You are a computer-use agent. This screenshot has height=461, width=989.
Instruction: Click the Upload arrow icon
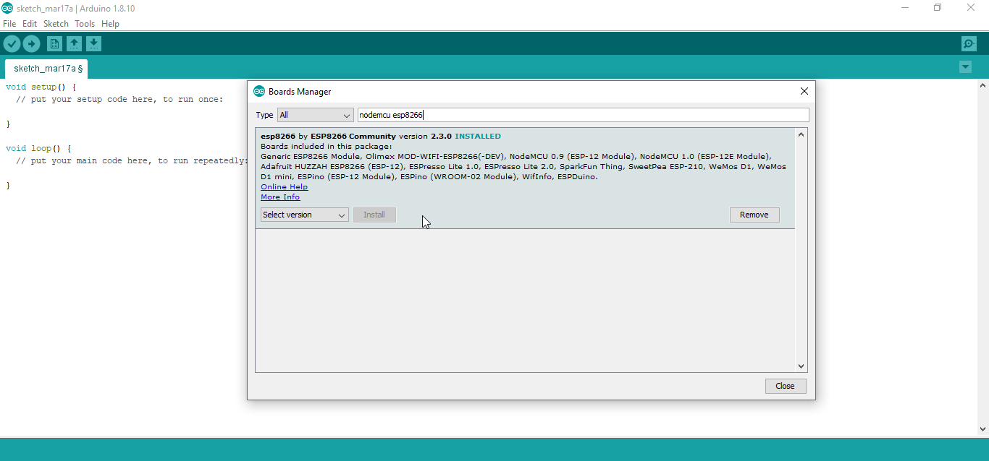click(x=31, y=44)
